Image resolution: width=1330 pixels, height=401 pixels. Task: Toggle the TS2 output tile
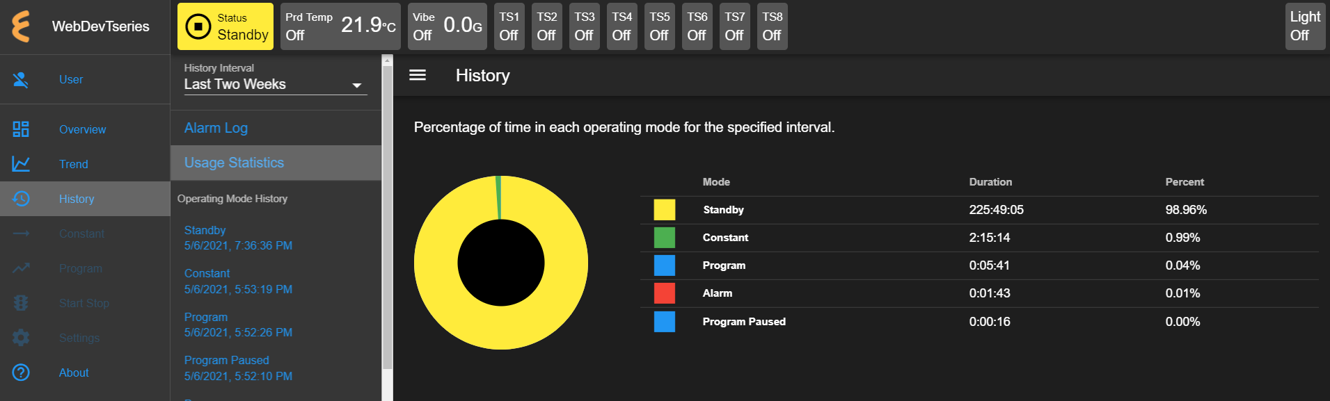tap(547, 26)
